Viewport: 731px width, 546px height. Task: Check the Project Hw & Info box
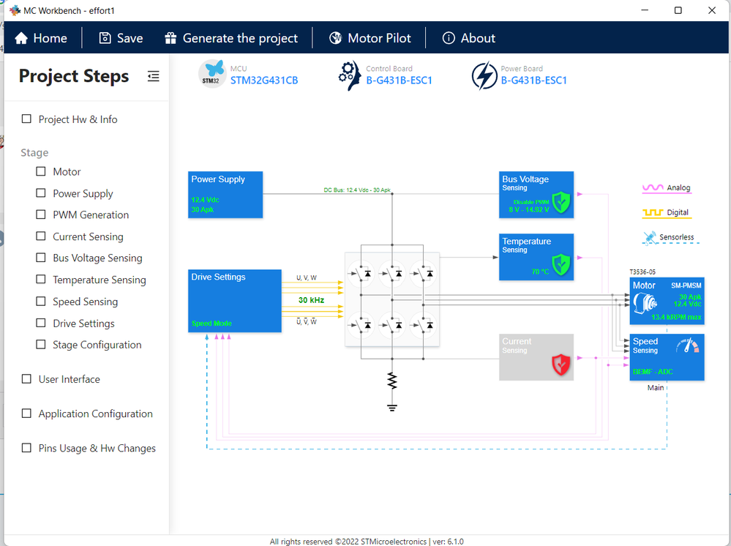pos(26,119)
